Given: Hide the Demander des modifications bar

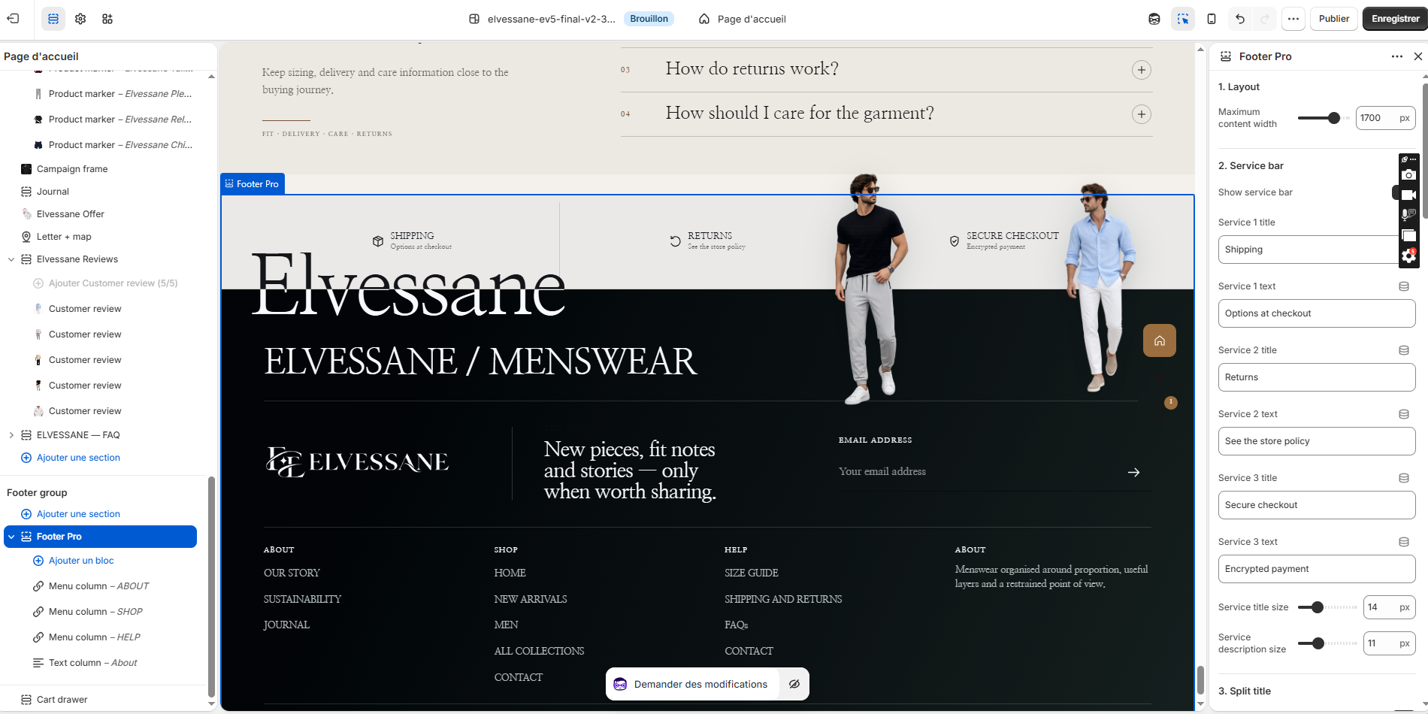Looking at the screenshot, I should (794, 684).
